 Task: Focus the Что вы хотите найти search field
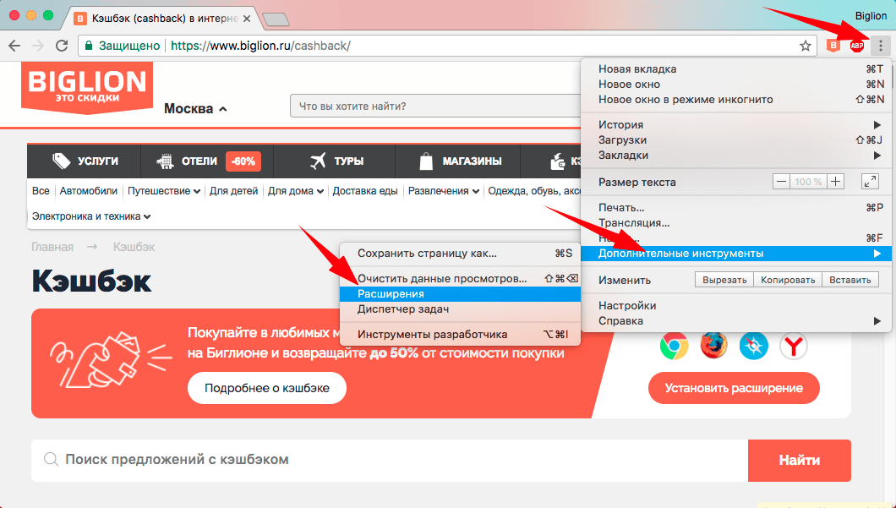tap(437, 106)
